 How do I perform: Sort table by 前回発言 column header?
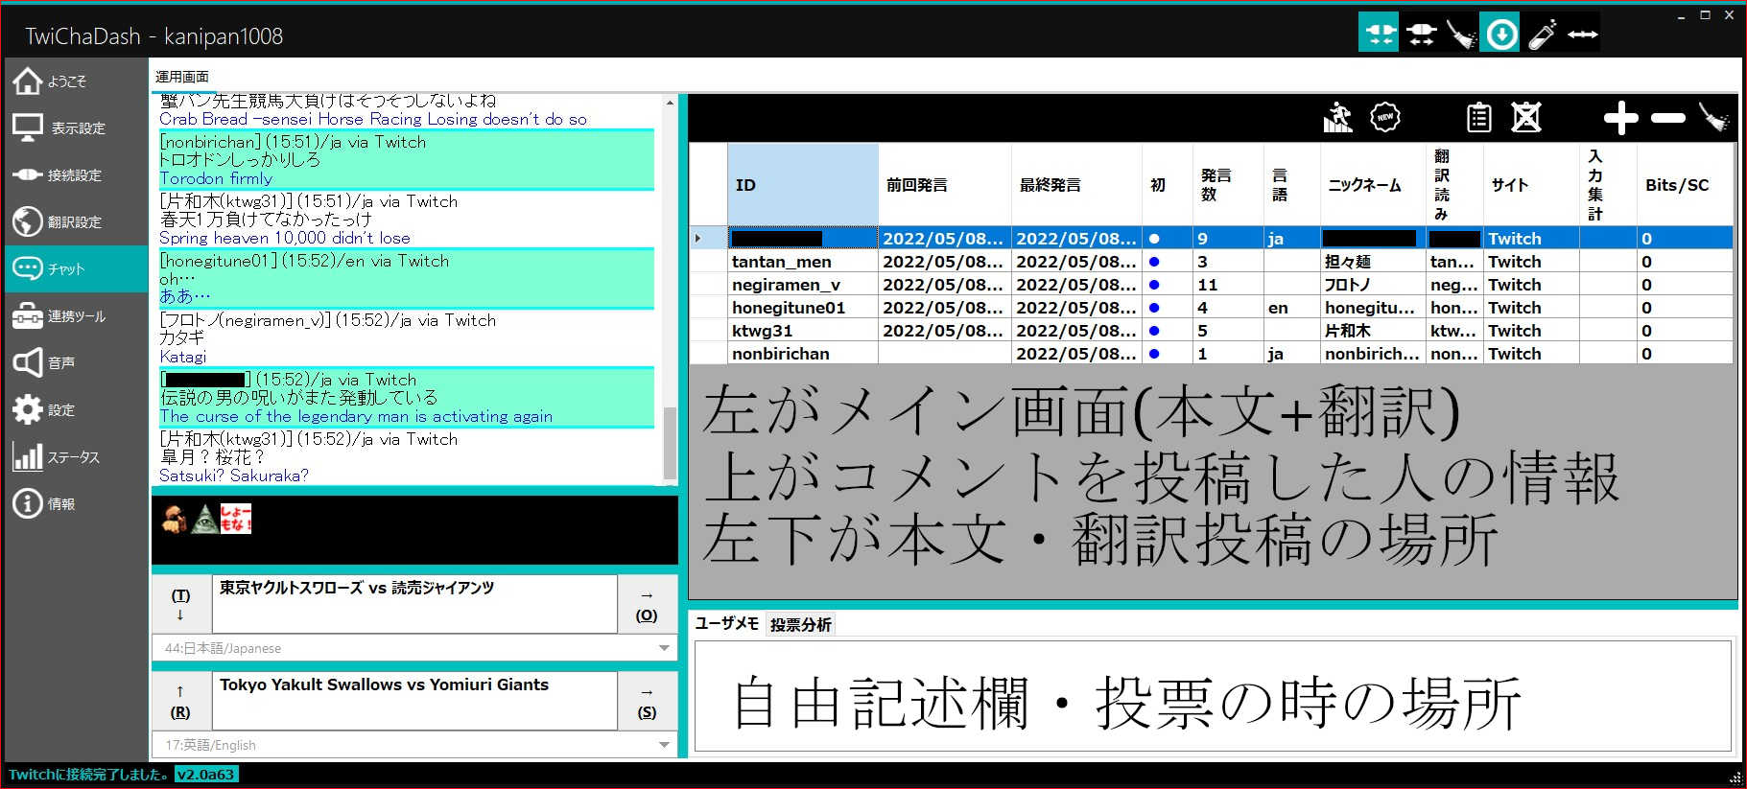point(945,185)
